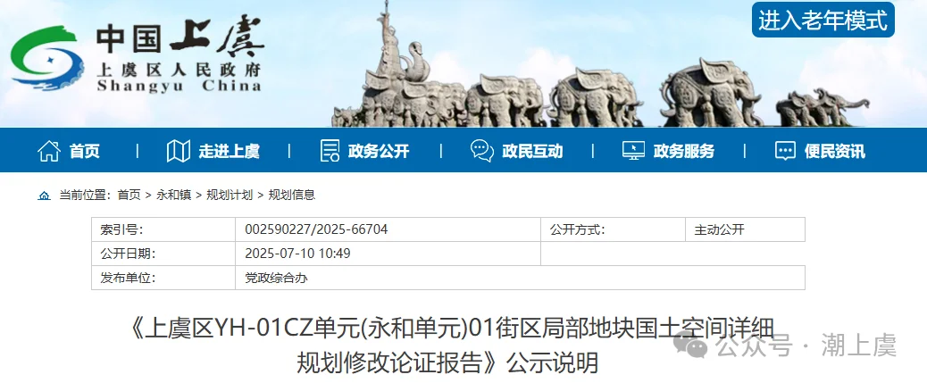The image size is (927, 383).
Task: Click the document icon beside 政务公开
Action: tap(330, 151)
